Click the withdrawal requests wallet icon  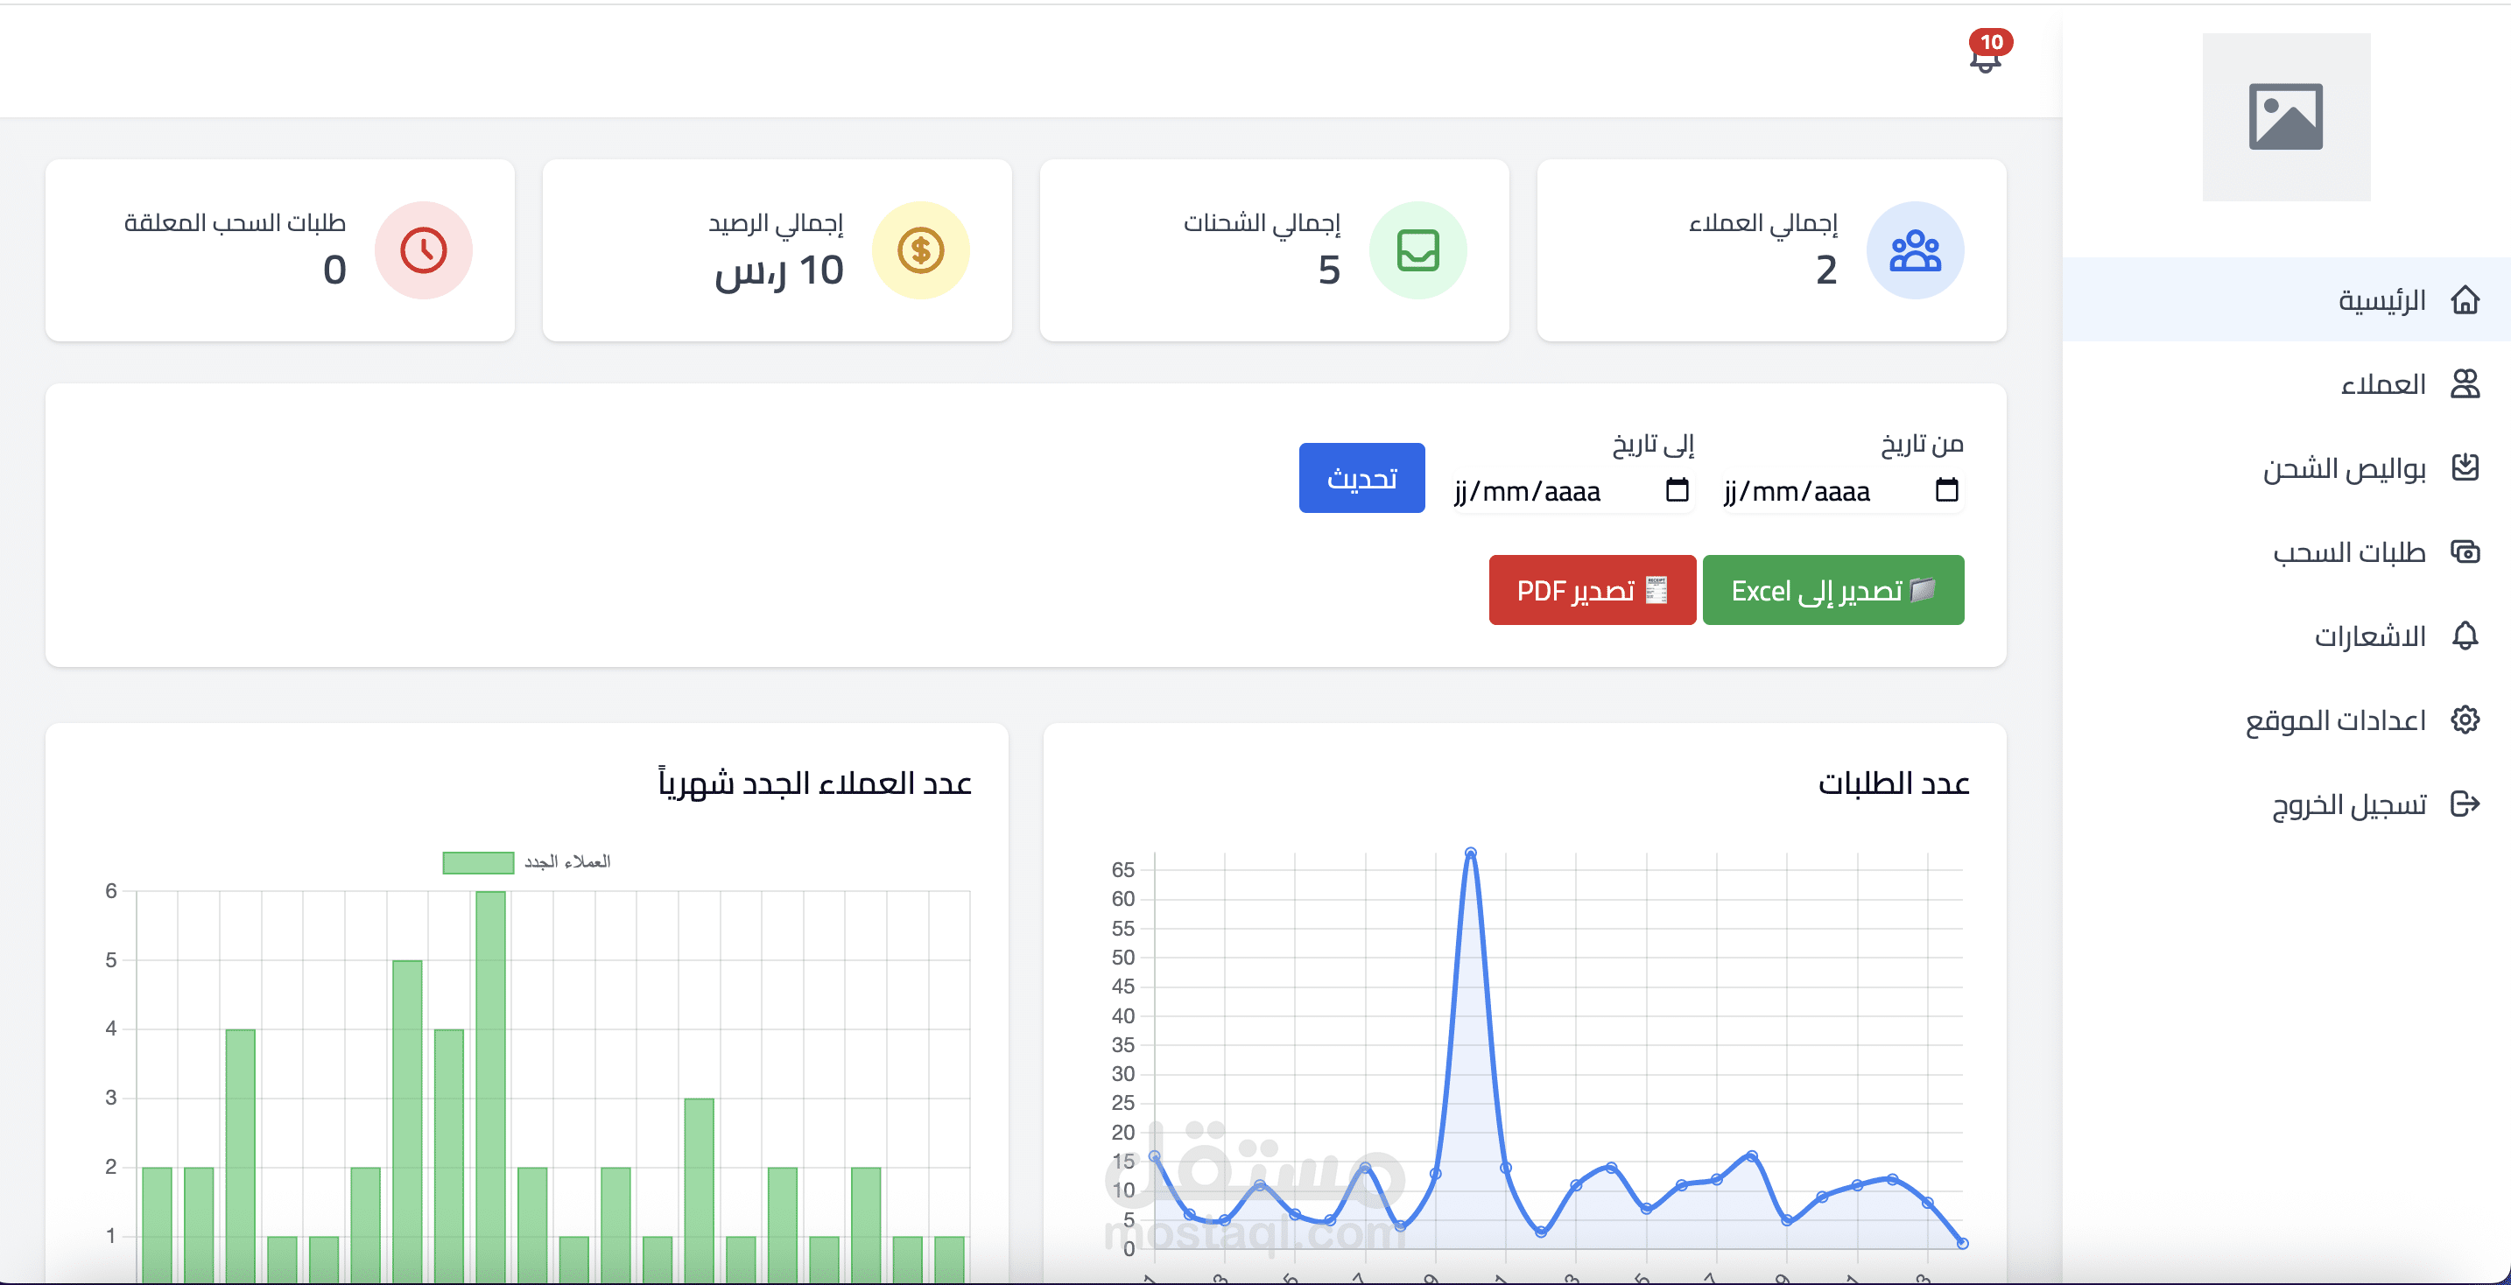pyautogui.click(x=2465, y=551)
